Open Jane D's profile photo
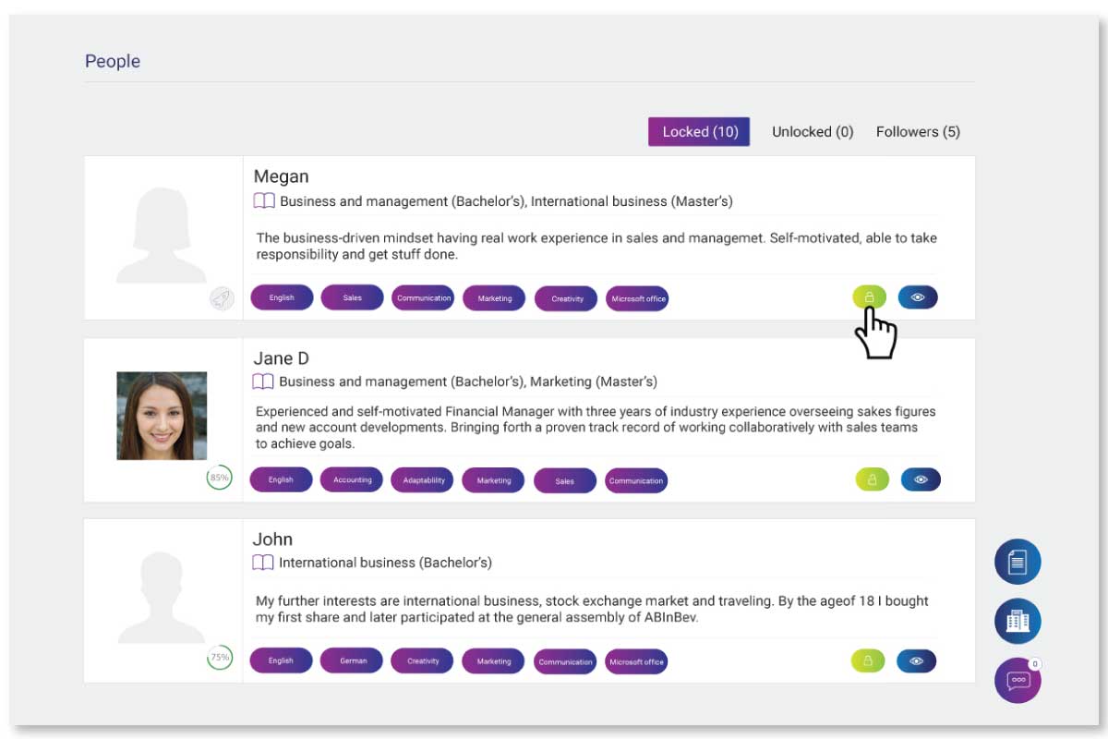 pyautogui.click(x=162, y=416)
